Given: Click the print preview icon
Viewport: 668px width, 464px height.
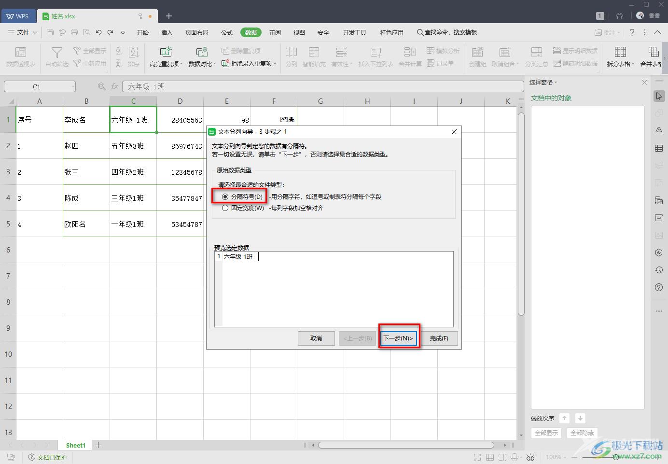Looking at the screenshot, I should [86, 32].
